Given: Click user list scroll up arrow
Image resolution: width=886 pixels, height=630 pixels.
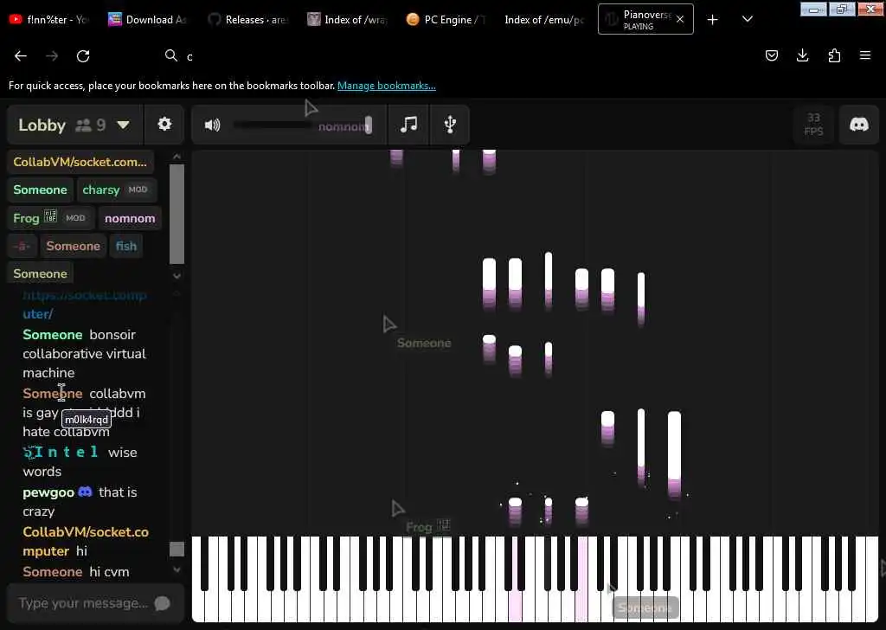Looking at the screenshot, I should point(177,157).
